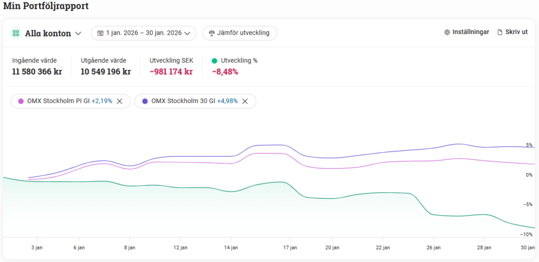The height and width of the screenshot is (262, 539).
Task: Click the Utveckling SEK value -981 174 kr
Action: point(171,72)
